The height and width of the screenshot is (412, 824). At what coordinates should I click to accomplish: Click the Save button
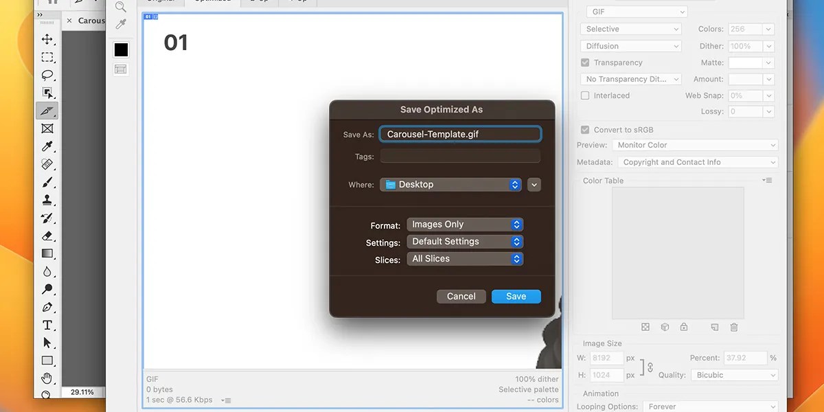pyautogui.click(x=516, y=296)
